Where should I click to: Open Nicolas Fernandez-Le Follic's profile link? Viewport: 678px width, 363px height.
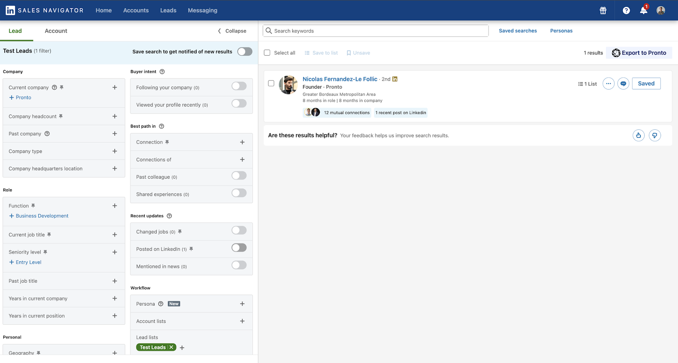[x=340, y=79]
